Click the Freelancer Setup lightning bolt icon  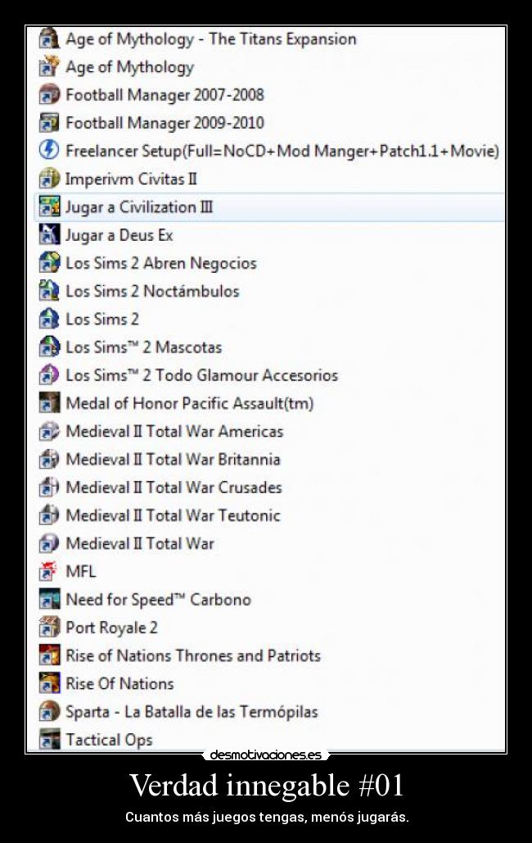point(49,150)
